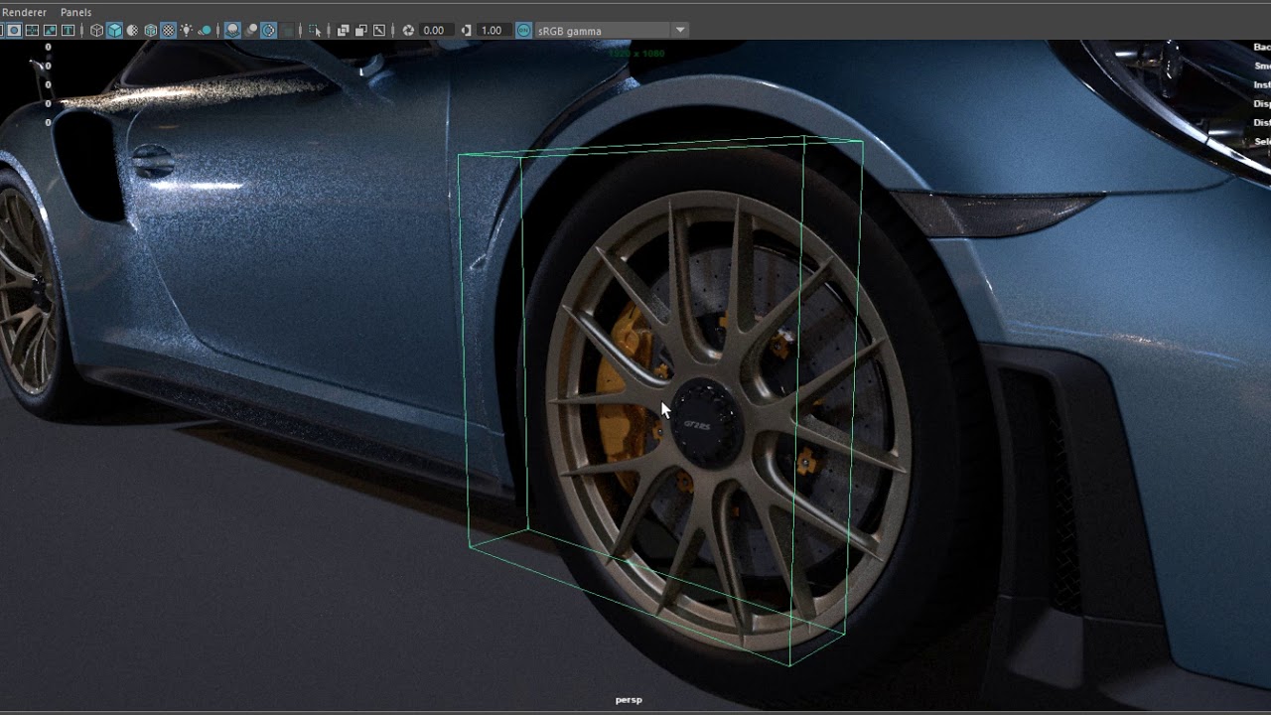Toggle screen space ambient occlusion

pos(232,31)
